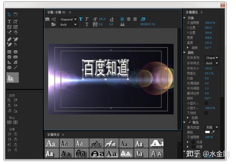Enable the small caps checkbox under 倾斜
Viewport: 236px width, 164px height.
click(206, 103)
